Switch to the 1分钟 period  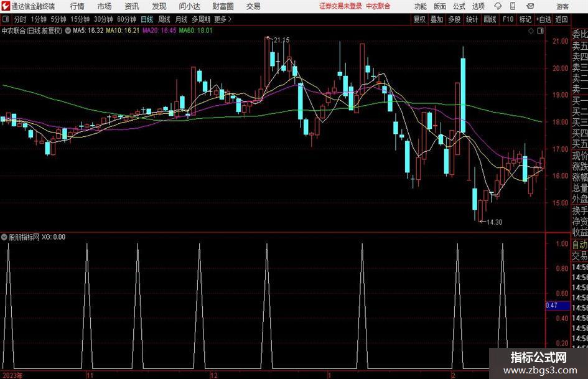point(39,19)
